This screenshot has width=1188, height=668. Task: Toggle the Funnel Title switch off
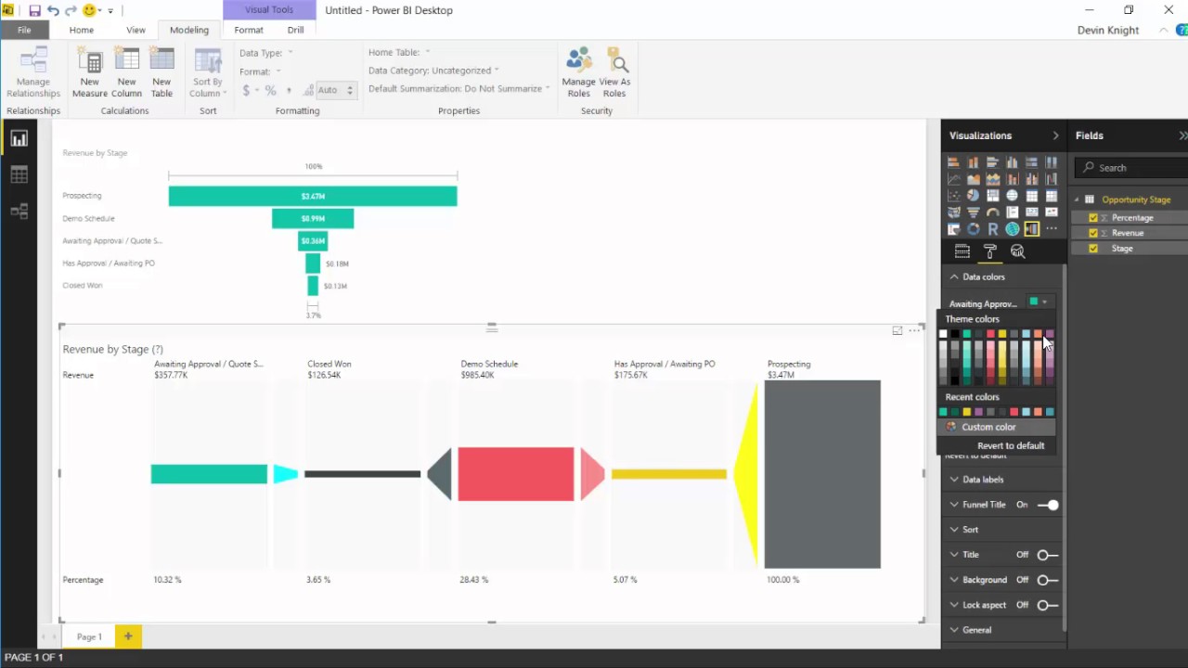click(1048, 505)
